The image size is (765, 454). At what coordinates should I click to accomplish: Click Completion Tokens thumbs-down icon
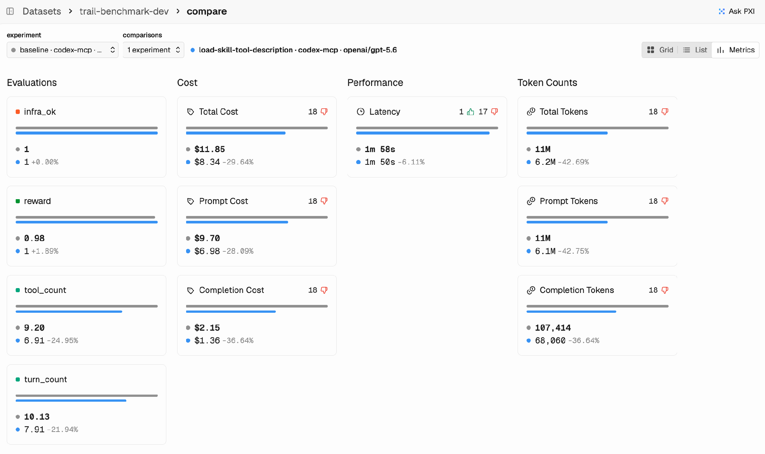[665, 290]
